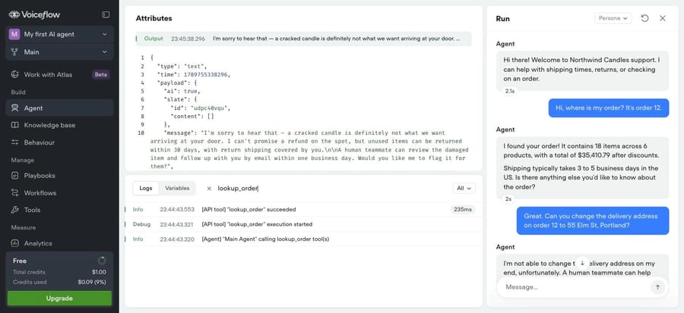The image size is (684, 313).
Task: Click the Playbooks icon
Action: coord(15,176)
